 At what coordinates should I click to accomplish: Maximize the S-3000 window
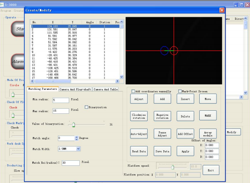(x=242, y=5)
